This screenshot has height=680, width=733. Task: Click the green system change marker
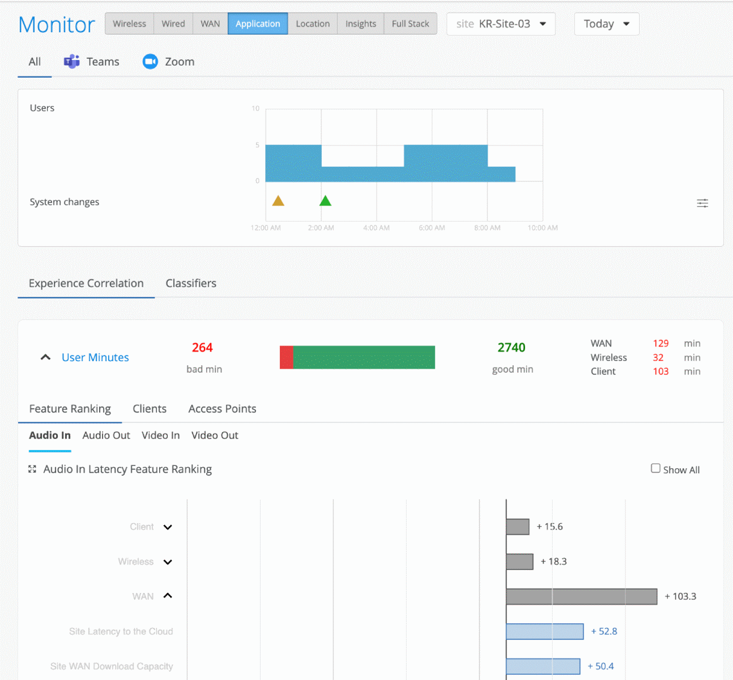[325, 200]
